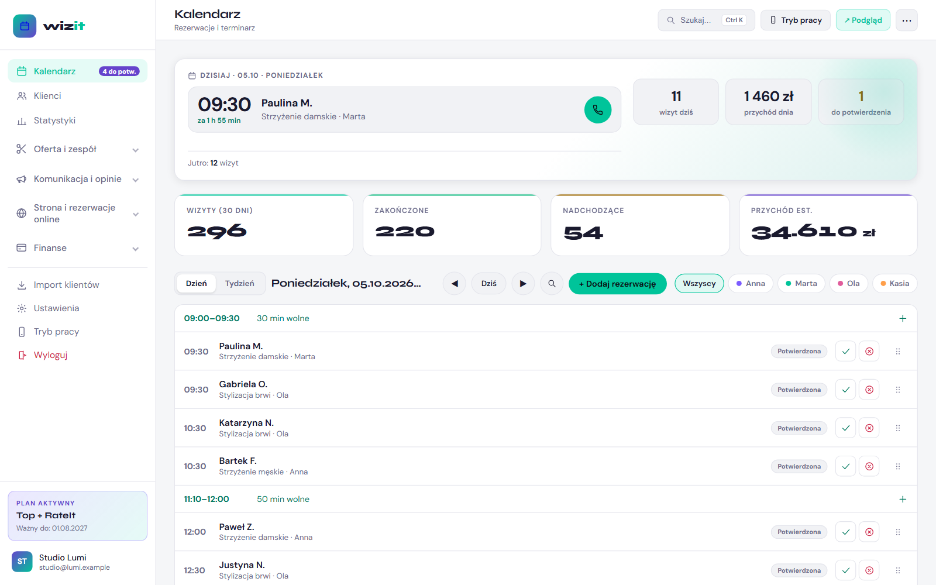Expand Komunikacja i opinie menu
Image resolution: width=936 pixels, height=585 pixels.
point(78,179)
